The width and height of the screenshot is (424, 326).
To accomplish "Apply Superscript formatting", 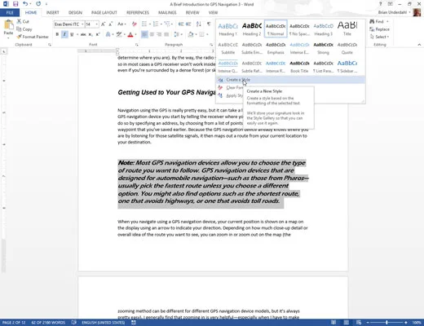I will point(98,34).
